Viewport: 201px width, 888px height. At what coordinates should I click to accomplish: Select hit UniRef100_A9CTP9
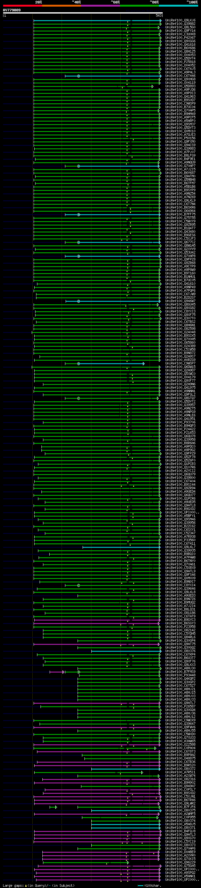coord(180,266)
